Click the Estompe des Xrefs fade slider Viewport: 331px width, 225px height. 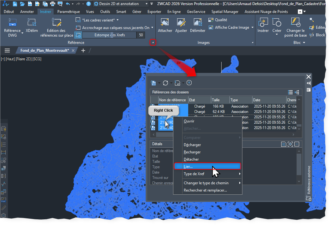click(x=109, y=35)
